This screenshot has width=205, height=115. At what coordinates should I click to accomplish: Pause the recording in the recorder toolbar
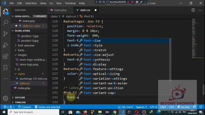tap(128, 2)
